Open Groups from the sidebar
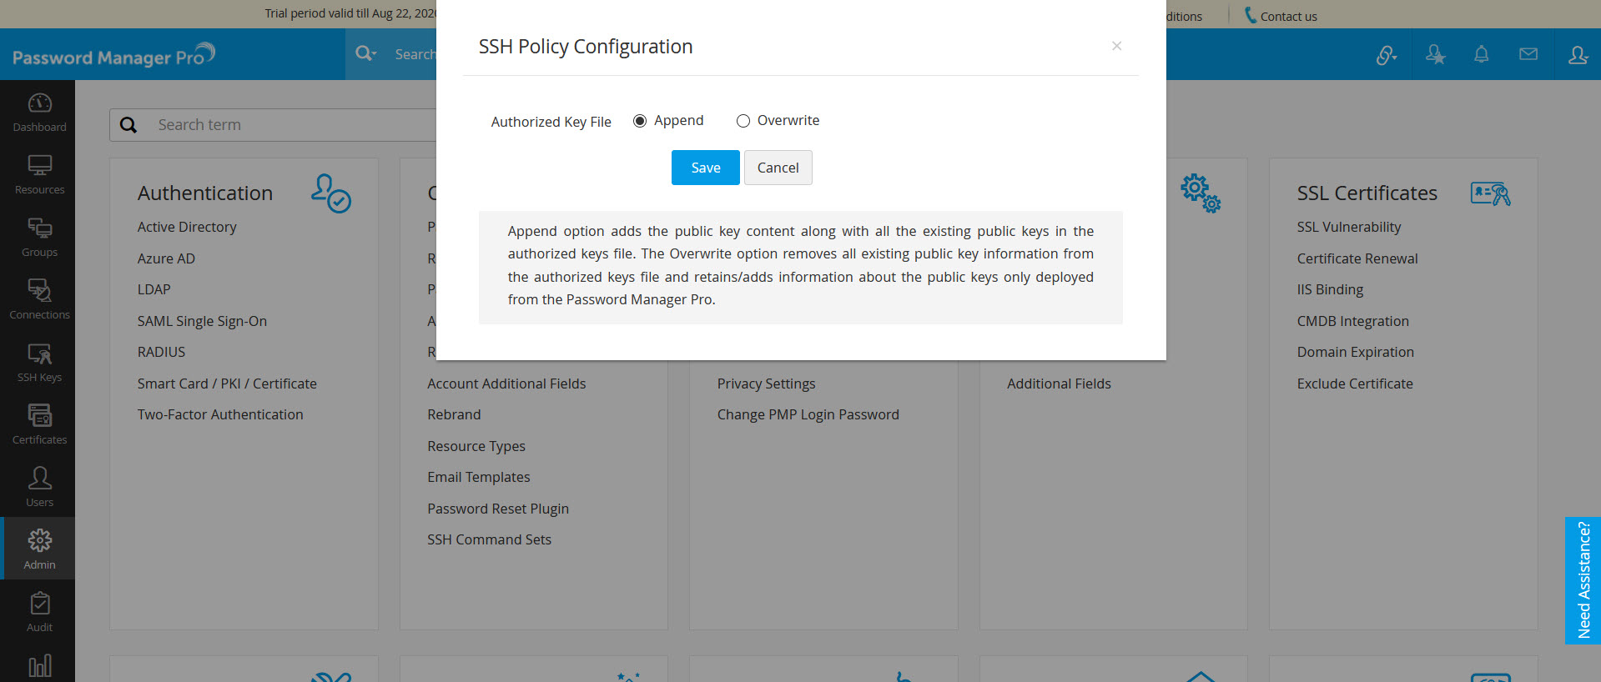 [x=39, y=237]
